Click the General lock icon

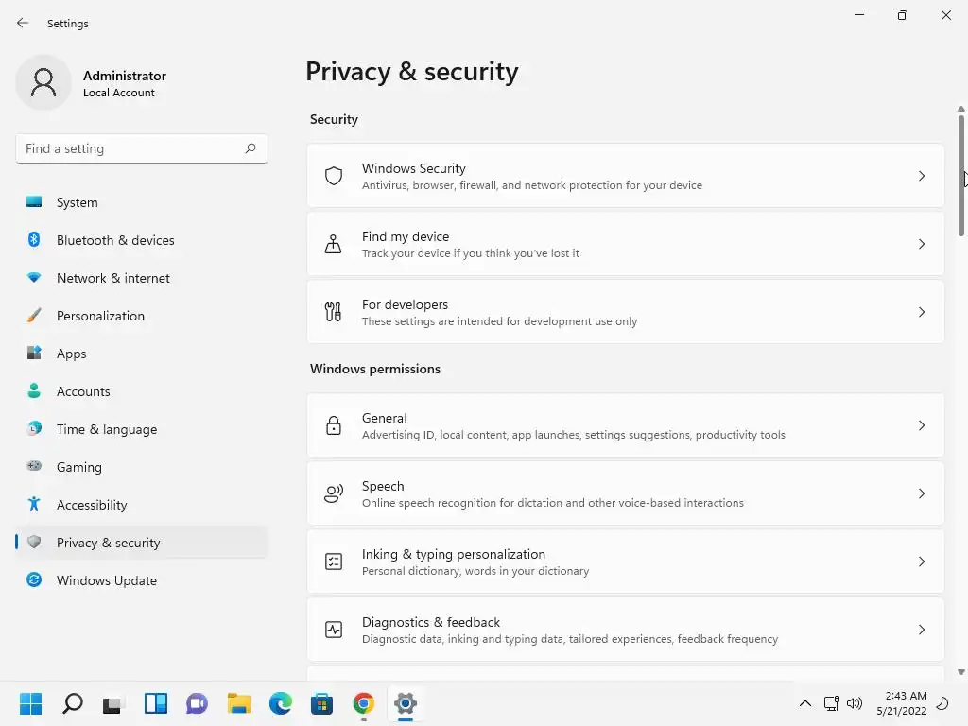pyautogui.click(x=333, y=425)
